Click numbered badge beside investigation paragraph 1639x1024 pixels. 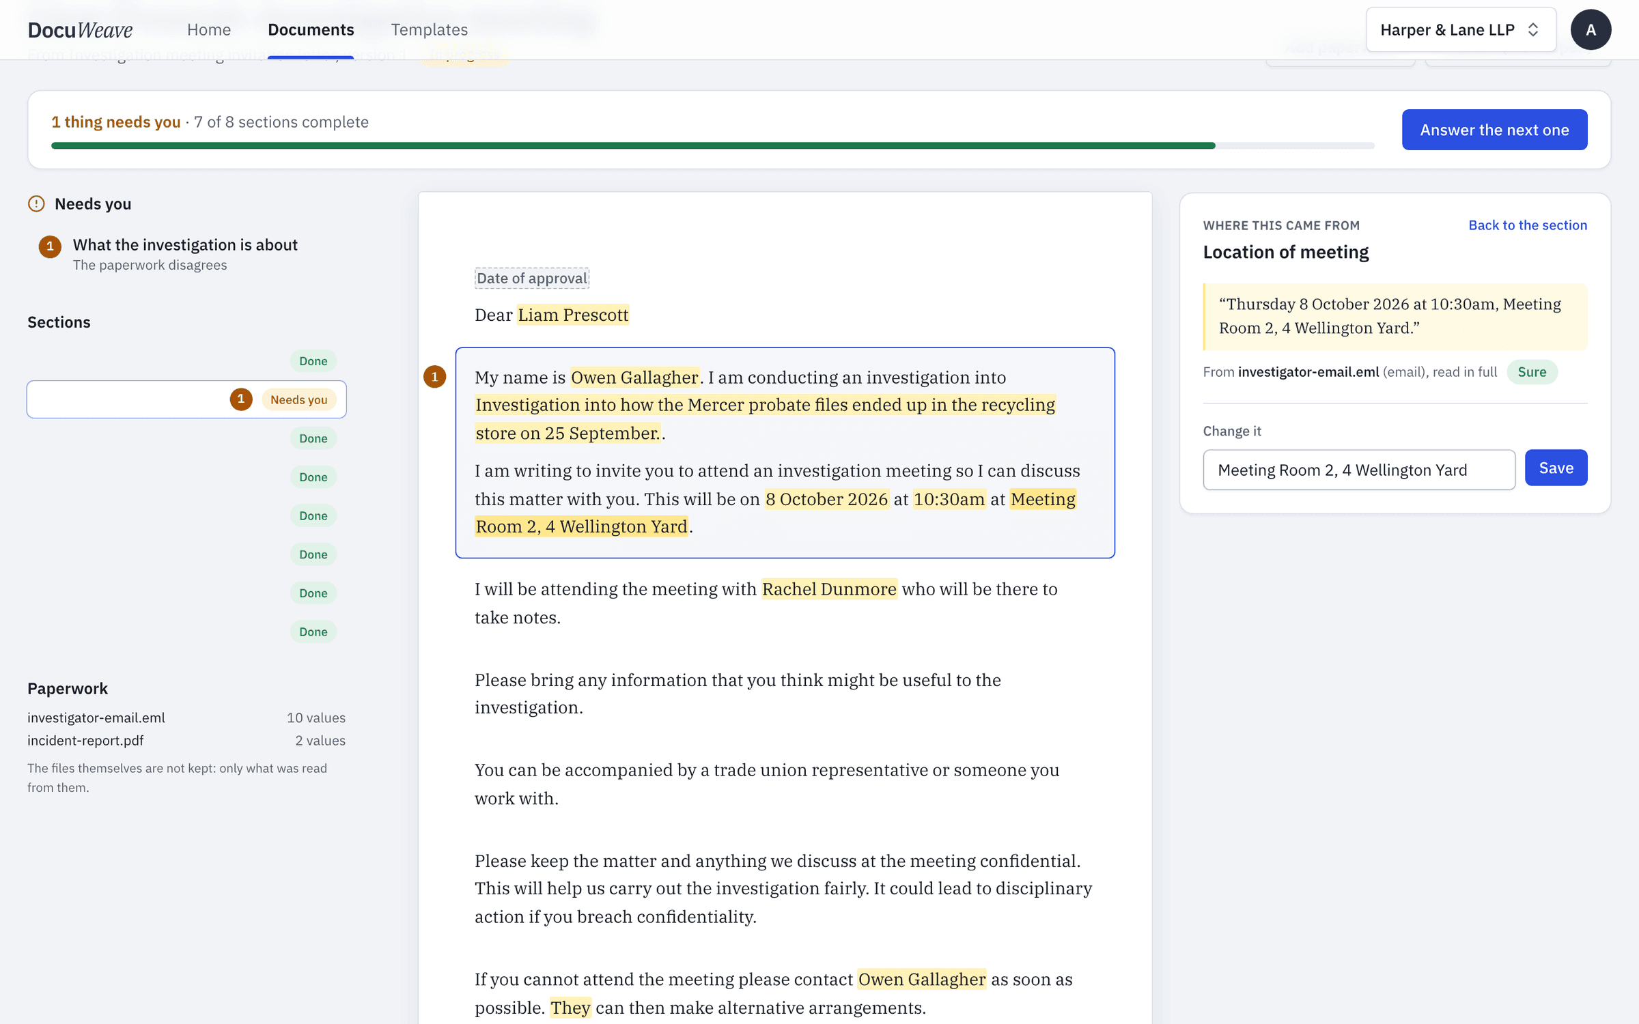point(434,377)
